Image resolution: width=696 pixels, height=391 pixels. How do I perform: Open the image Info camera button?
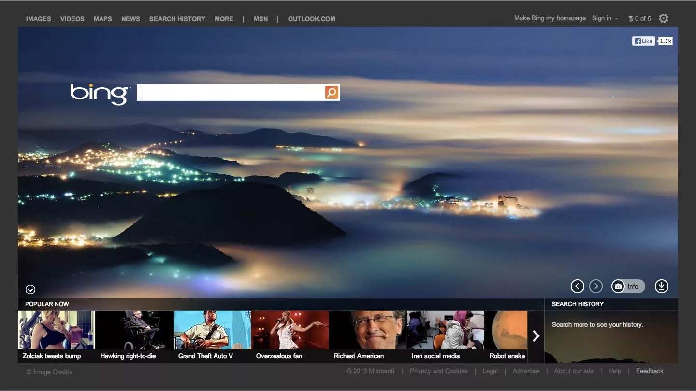click(x=628, y=286)
